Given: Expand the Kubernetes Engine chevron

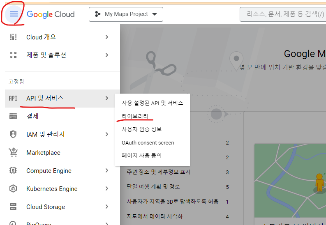Looking at the screenshot, I should (x=107, y=188).
